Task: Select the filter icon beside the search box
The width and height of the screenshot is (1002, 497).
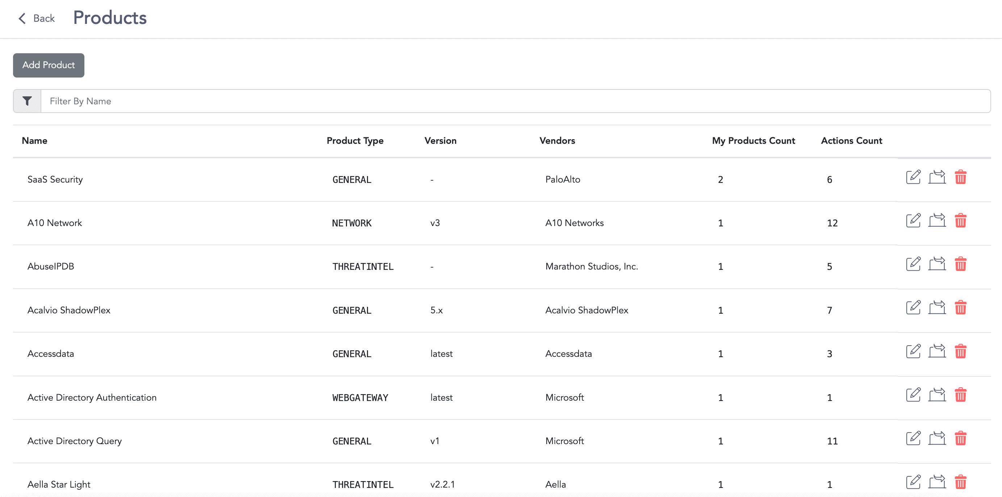Action: [26, 101]
